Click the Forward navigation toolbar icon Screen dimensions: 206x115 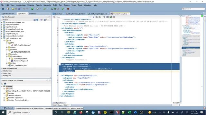click(x=38, y=9)
